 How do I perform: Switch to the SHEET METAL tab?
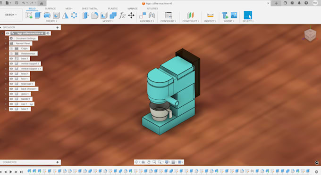pyautogui.click(x=90, y=8)
